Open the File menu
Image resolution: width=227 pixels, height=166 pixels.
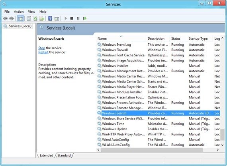click(7, 12)
